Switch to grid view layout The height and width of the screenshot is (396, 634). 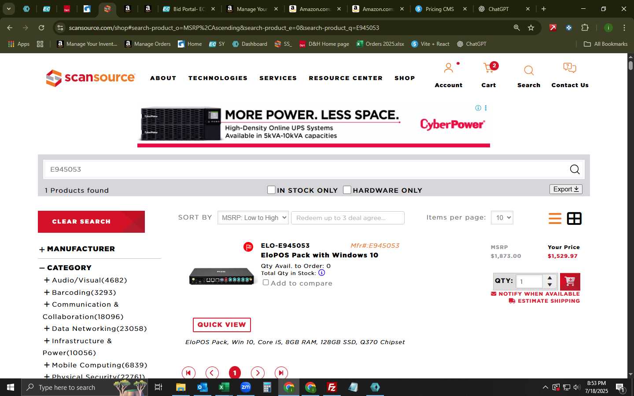coord(574,218)
